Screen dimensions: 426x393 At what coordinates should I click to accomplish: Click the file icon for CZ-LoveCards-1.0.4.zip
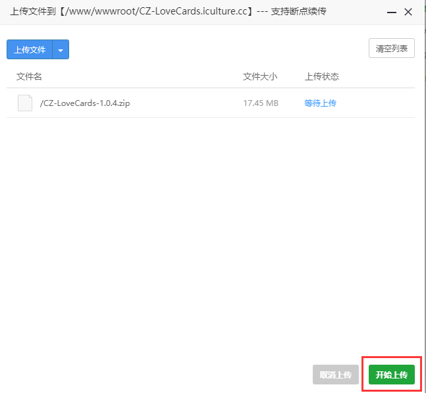point(25,103)
